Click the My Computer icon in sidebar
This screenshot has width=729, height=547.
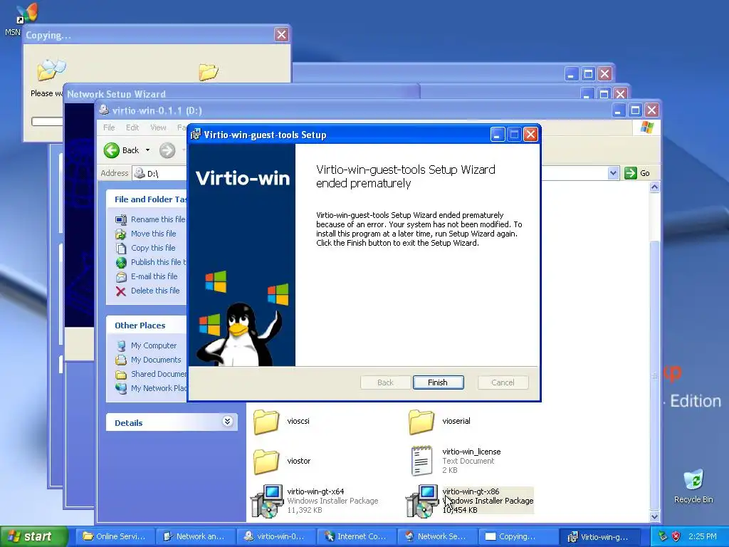pyautogui.click(x=121, y=346)
